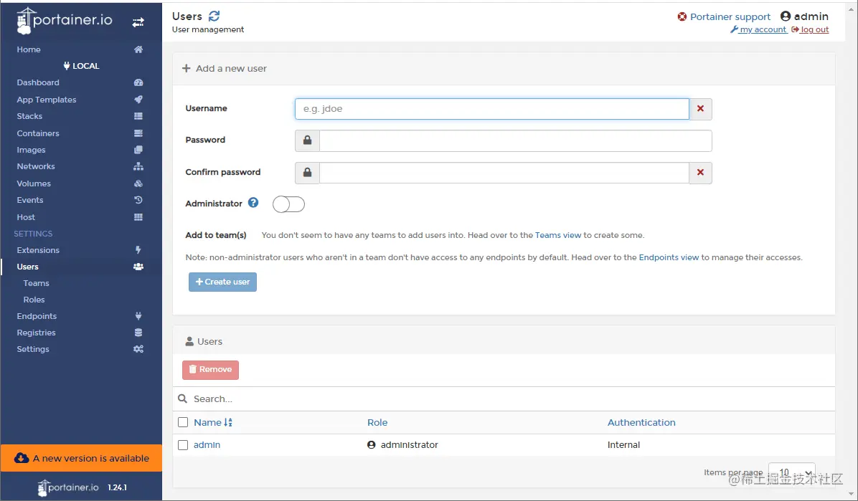The height and width of the screenshot is (501, 858).
Task: Click the admin user avatar icon
Action: tap(786, 16)
